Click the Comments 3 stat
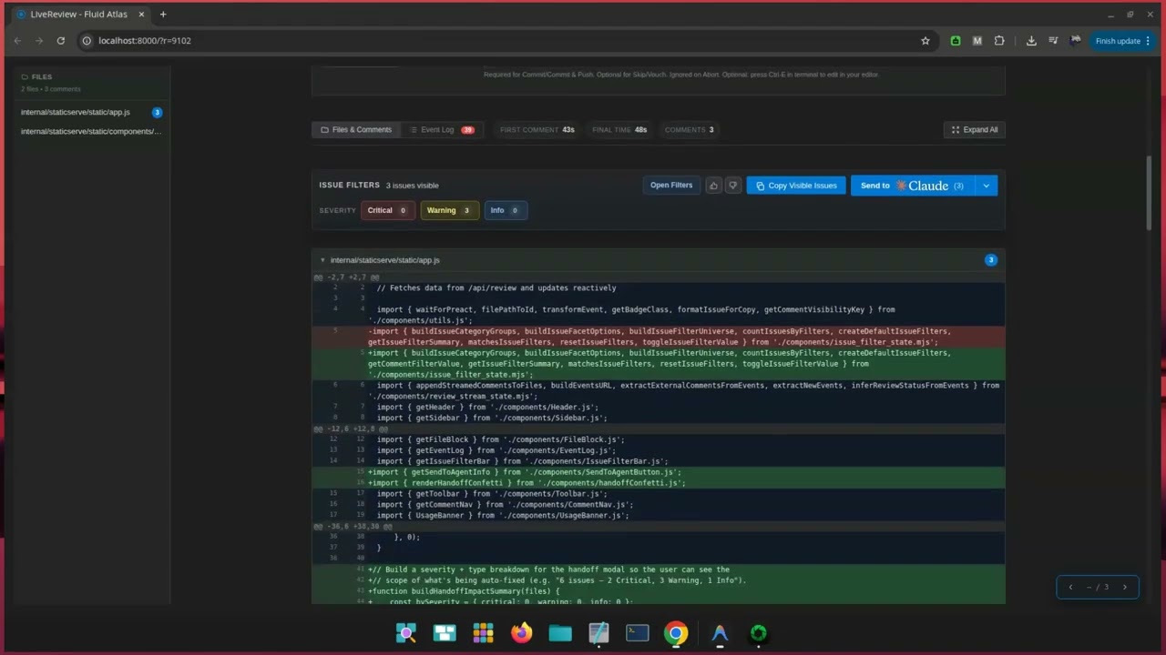This screenshot has width=1166, height=655. [x=690, y=130]
